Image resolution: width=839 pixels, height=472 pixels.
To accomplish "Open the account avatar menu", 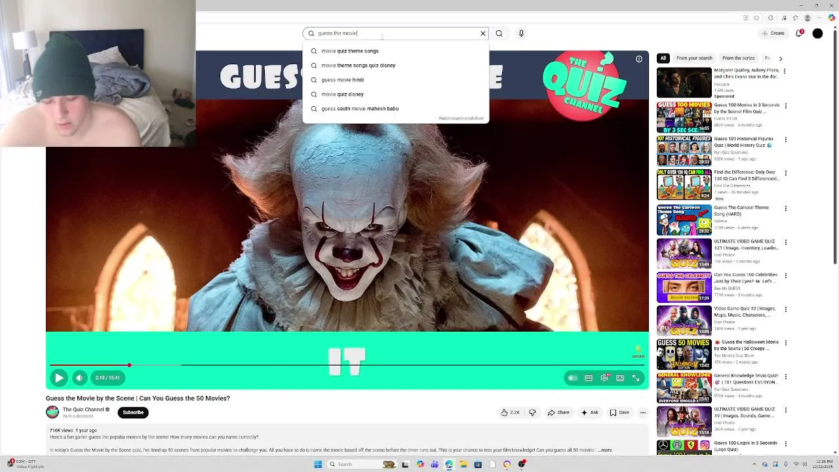I will click(818, 33).
